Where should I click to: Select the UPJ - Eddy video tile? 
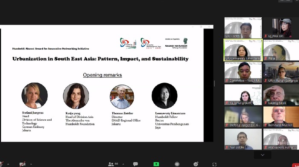coord(243,28)
